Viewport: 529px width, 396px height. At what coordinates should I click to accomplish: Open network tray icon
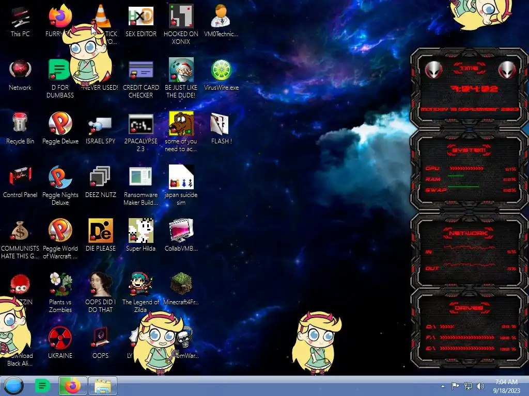(468, 386)
